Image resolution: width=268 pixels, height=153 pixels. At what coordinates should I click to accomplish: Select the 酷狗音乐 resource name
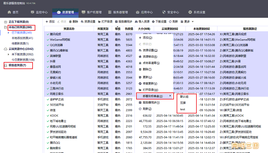point(55,148)
